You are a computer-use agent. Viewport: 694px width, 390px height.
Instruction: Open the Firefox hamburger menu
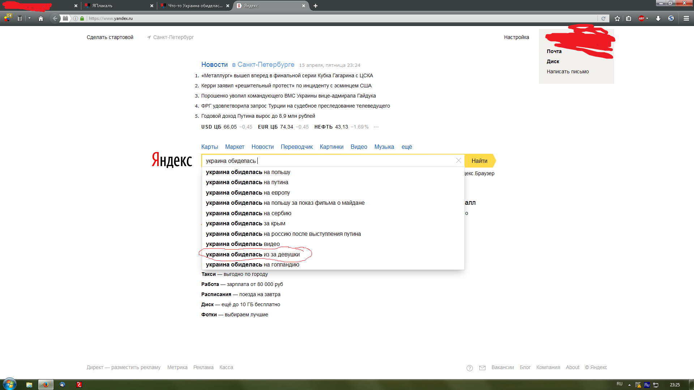point(686,18)
